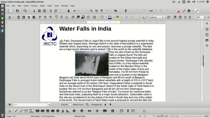Click the Send to Back icon
This screenshot has height=118, width=210.
coord(88,17)
